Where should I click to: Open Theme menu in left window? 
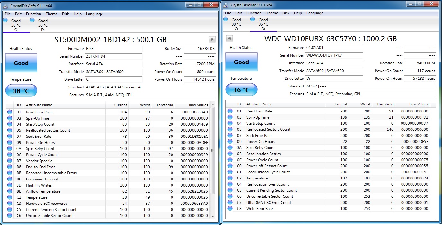click(51, 14)
